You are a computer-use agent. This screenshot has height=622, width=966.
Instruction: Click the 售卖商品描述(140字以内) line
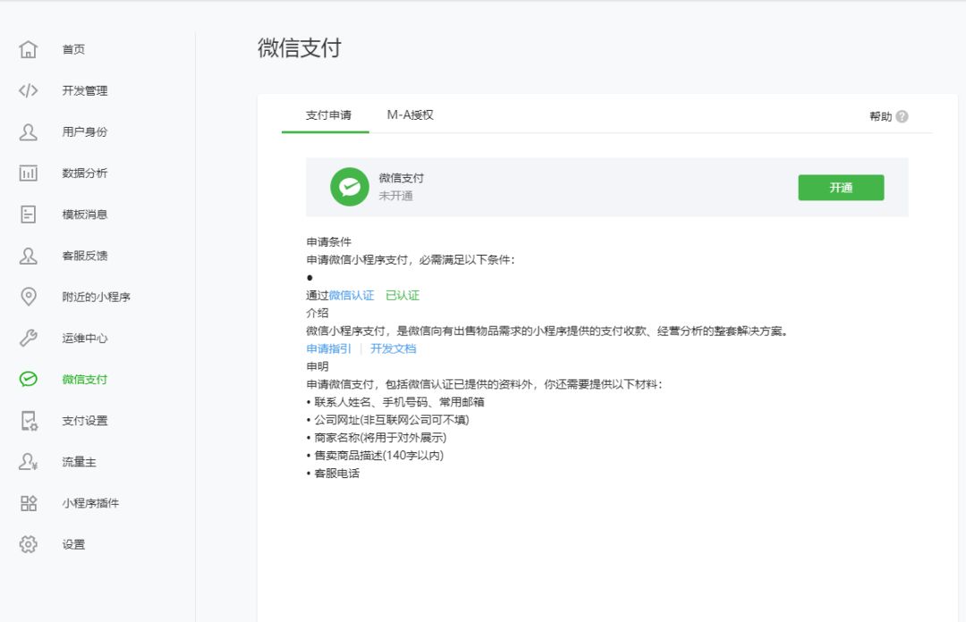coord(375,455)
